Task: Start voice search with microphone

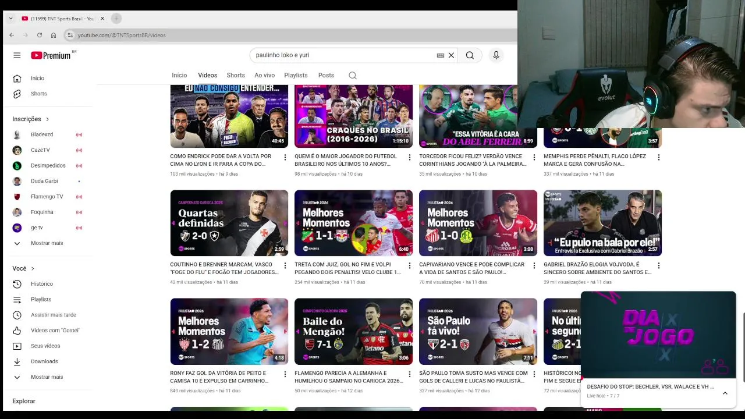Action: point(496,55)
